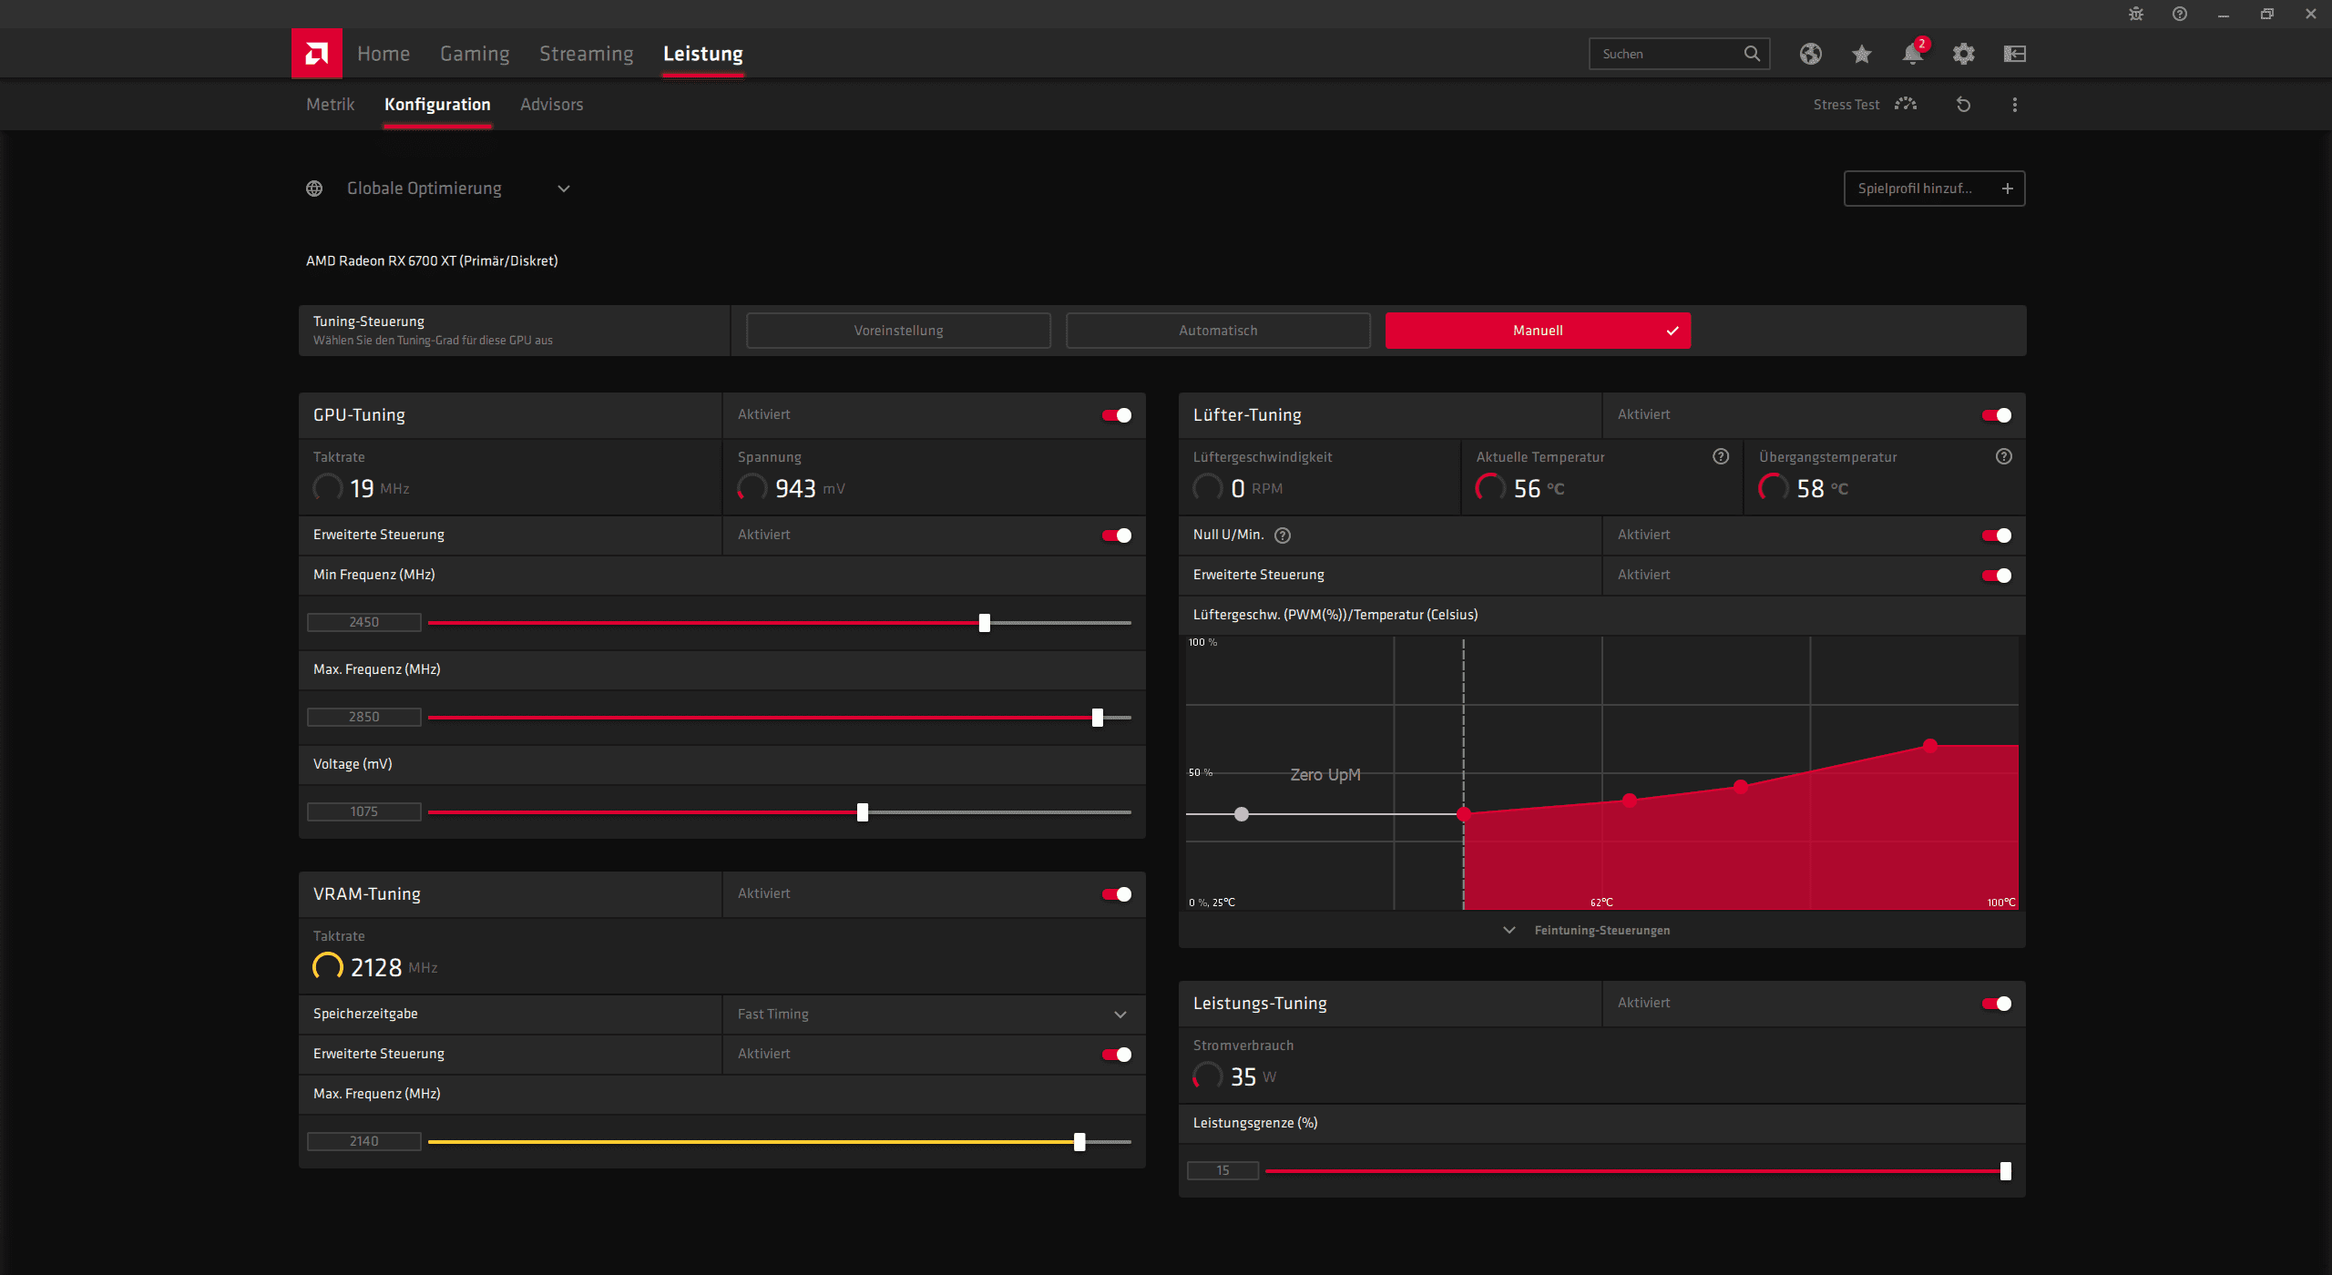Switch to the Gaming tab
This screenshot has width=2332, height=1275.
click(475, 54)
